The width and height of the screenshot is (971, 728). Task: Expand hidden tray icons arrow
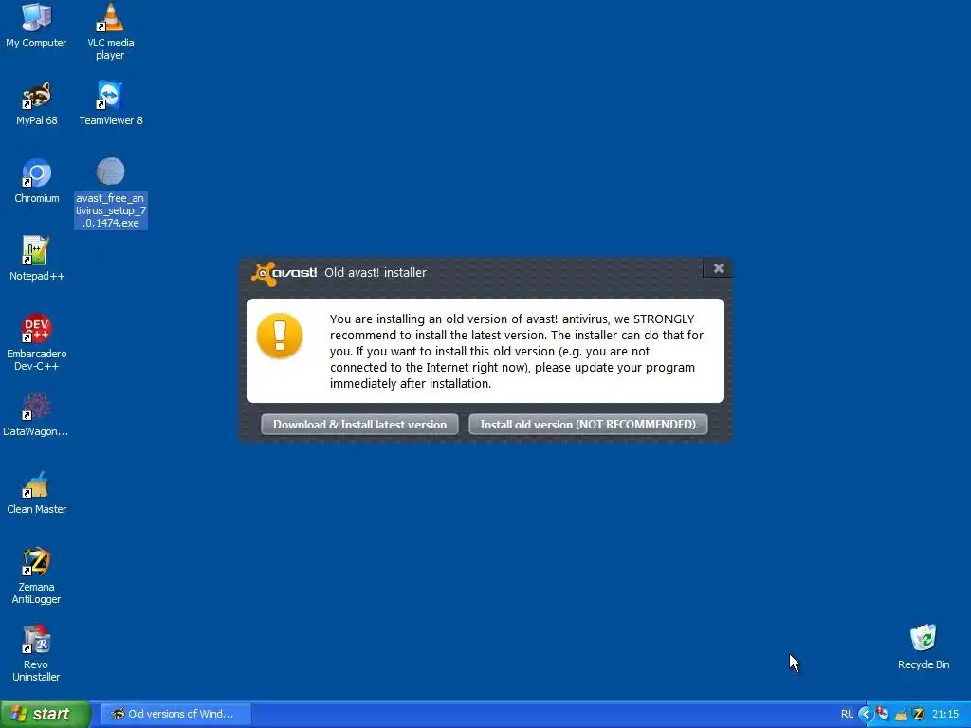pyautogui.click(x=865, y=715)
